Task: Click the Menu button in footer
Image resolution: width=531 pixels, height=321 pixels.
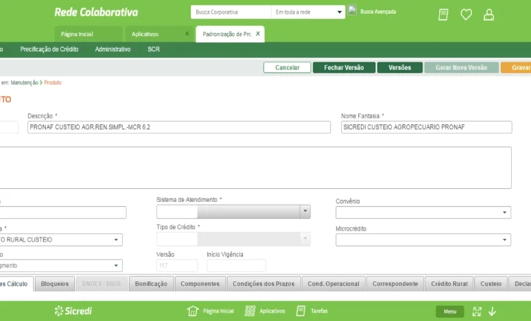Action: coord(450,311)
